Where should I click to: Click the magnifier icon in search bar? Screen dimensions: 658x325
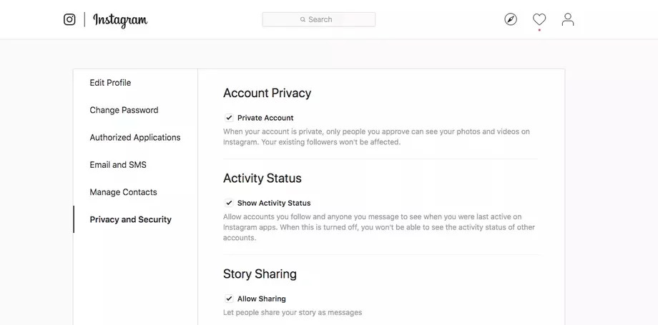(x=303, y=19)
